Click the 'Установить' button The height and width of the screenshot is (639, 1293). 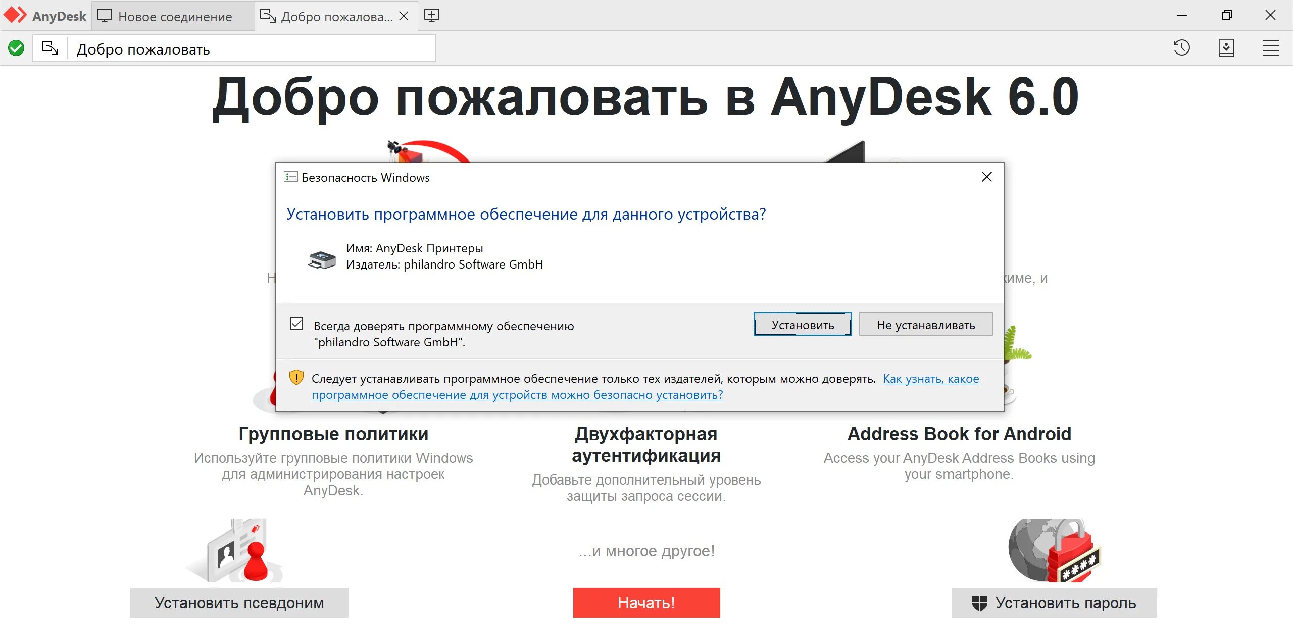(803, 325)
